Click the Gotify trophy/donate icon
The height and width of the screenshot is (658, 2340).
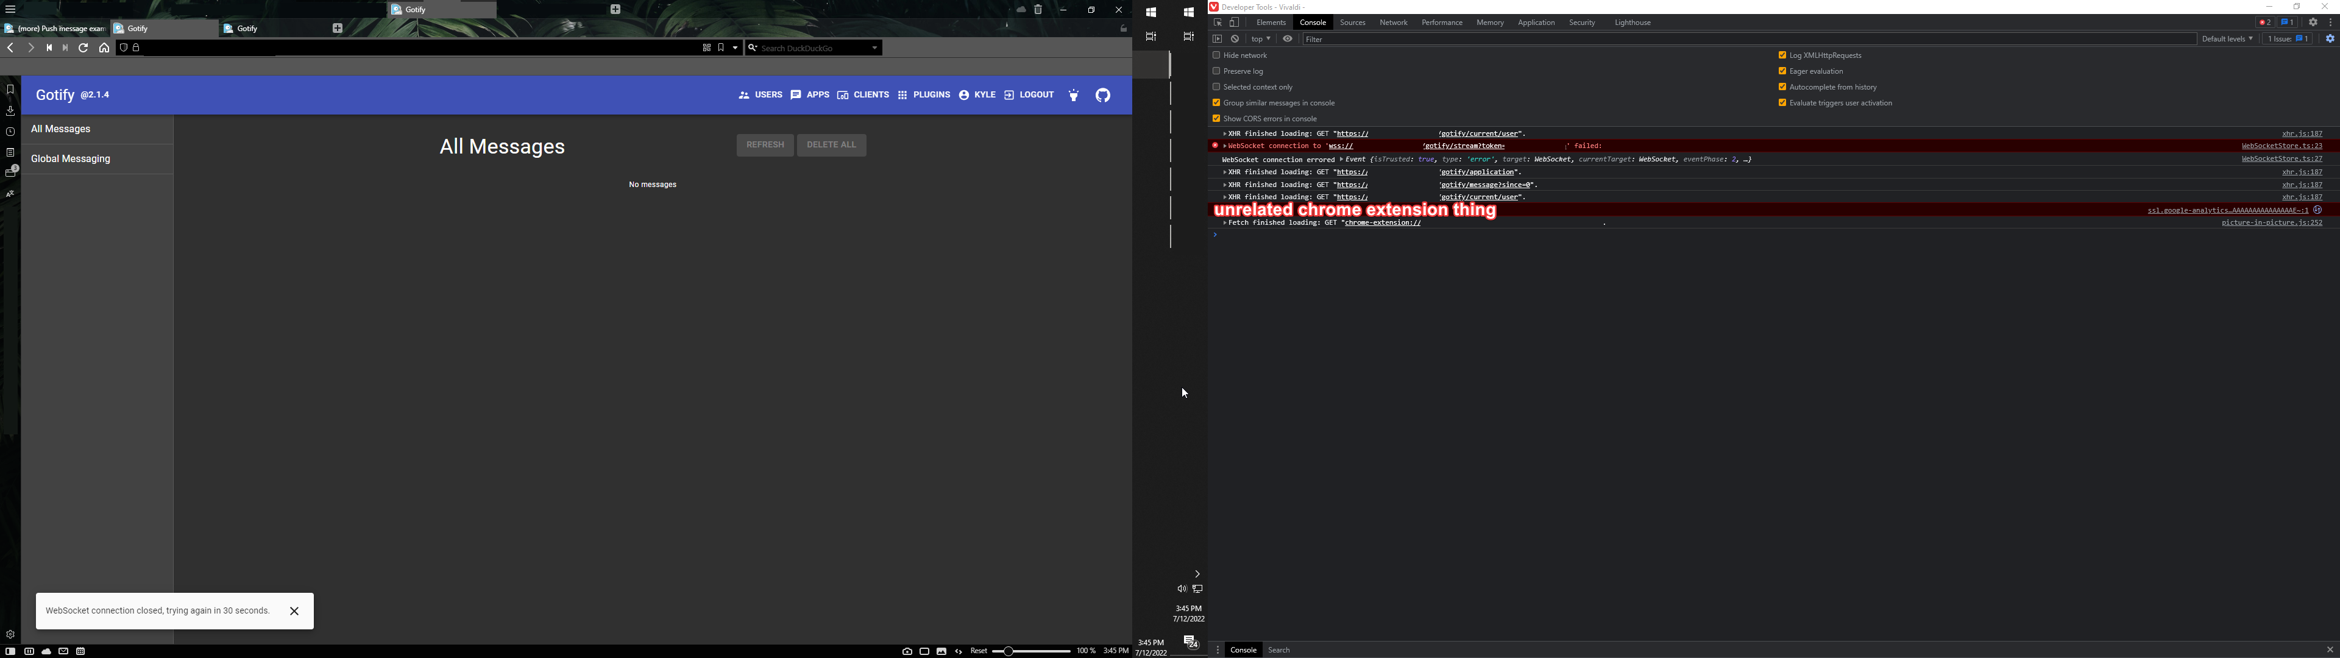point(1074,94)
